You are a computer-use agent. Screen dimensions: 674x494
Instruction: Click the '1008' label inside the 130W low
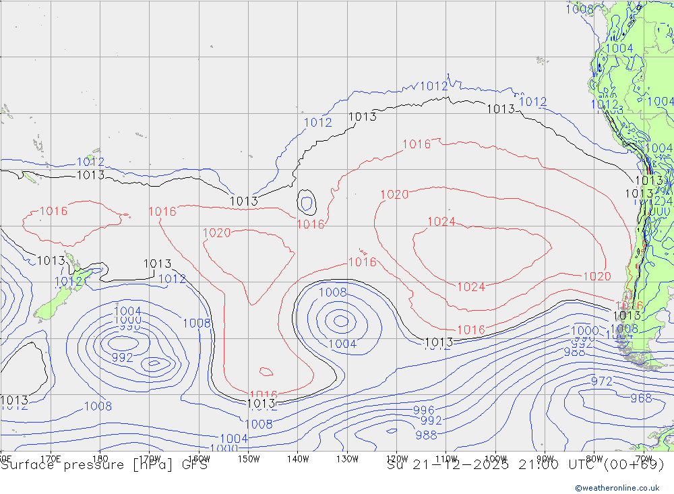click(332, 292)
